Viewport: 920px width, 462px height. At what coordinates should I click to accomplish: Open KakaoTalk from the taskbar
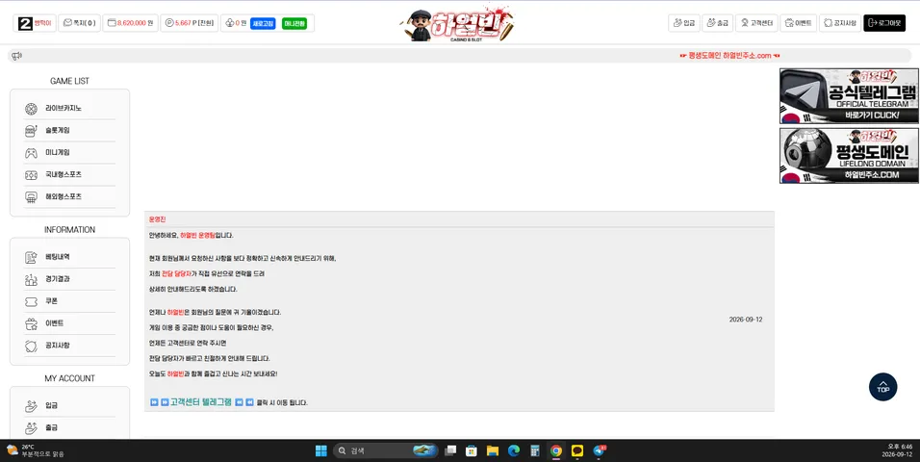tap(577, 450)
